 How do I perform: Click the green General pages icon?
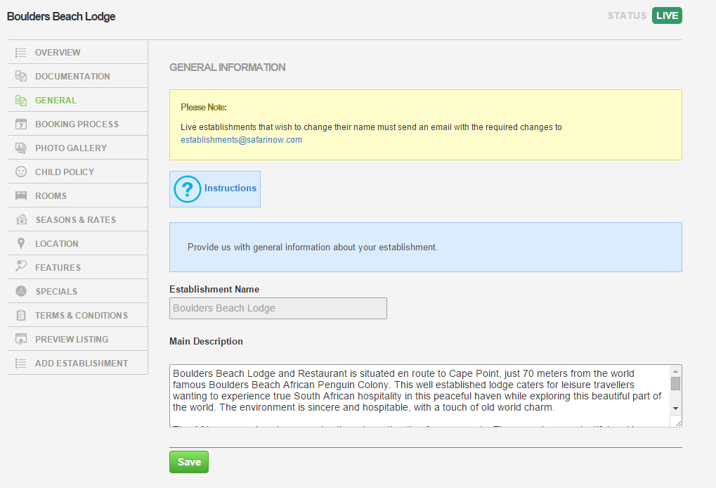20,100
